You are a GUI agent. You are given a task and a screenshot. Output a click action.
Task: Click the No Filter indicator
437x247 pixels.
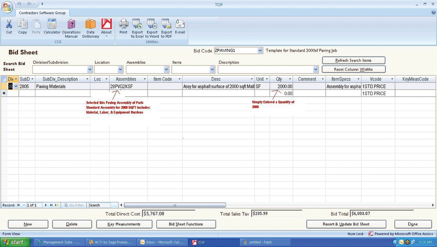pos(74,205)
